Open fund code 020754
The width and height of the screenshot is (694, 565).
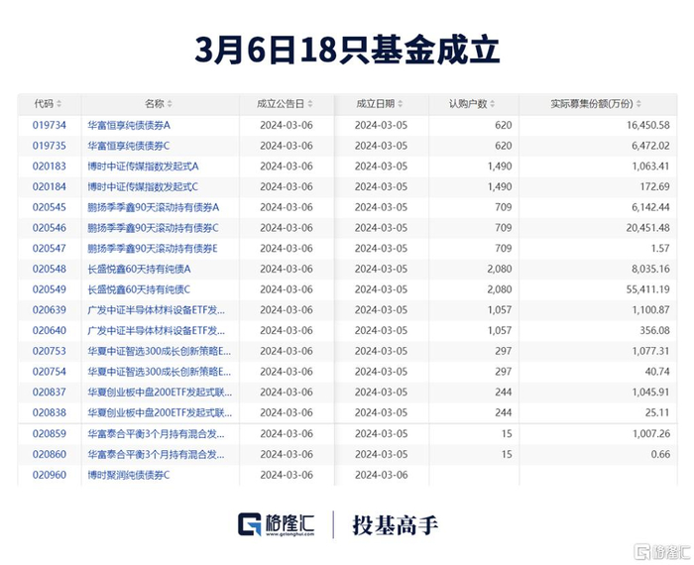pyautogui.click(x=50, y=372)
